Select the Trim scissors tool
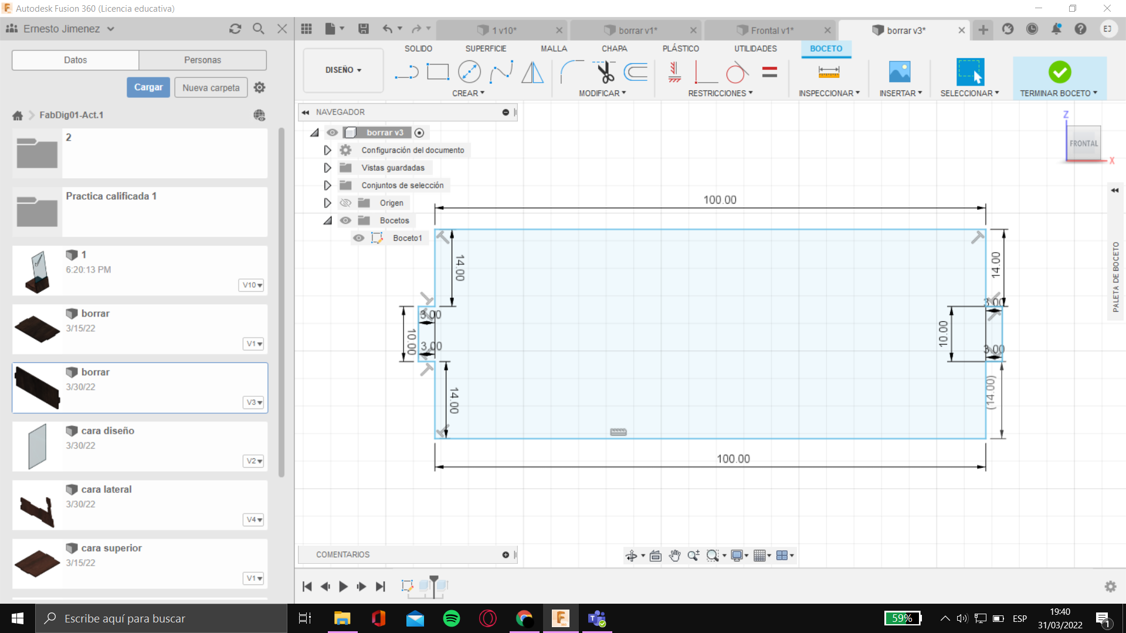1126x633 pixels. [605, 72]
